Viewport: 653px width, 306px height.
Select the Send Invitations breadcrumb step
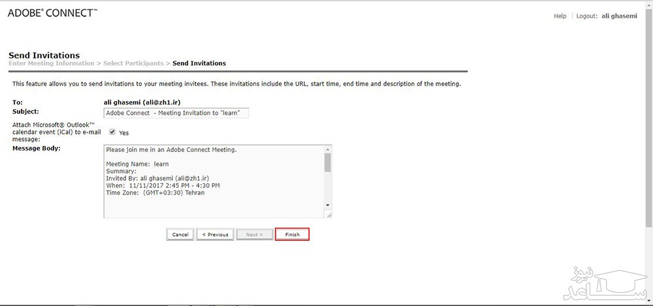pyautogui.click(x=199, y=63)
